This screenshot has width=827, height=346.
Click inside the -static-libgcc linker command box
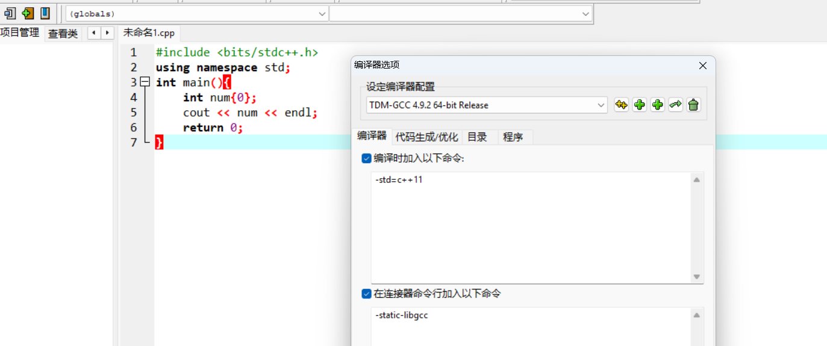[x=531, y=327]
